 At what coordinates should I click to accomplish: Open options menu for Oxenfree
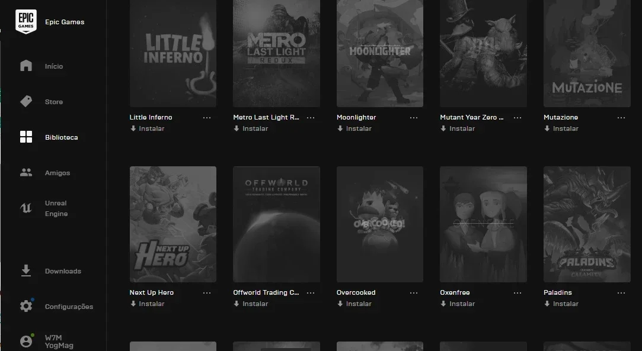pyautogui.click(x=518, y=293)
